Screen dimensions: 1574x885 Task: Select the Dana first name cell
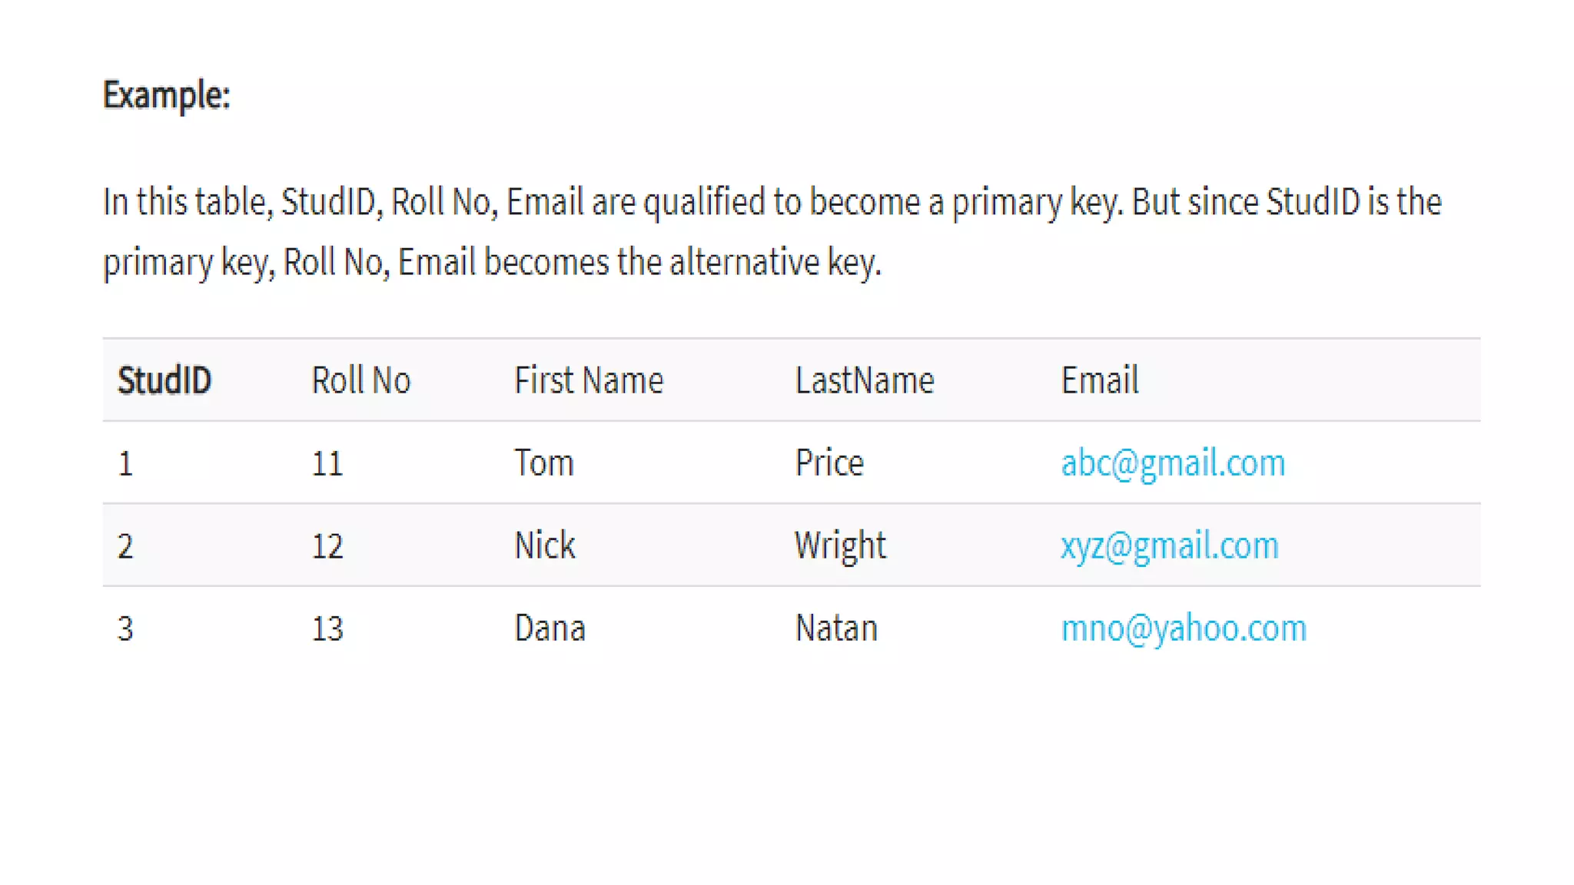(x=550, y=628)
